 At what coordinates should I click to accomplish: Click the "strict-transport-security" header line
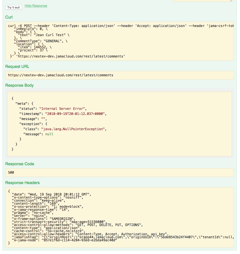tap(60, 222)
